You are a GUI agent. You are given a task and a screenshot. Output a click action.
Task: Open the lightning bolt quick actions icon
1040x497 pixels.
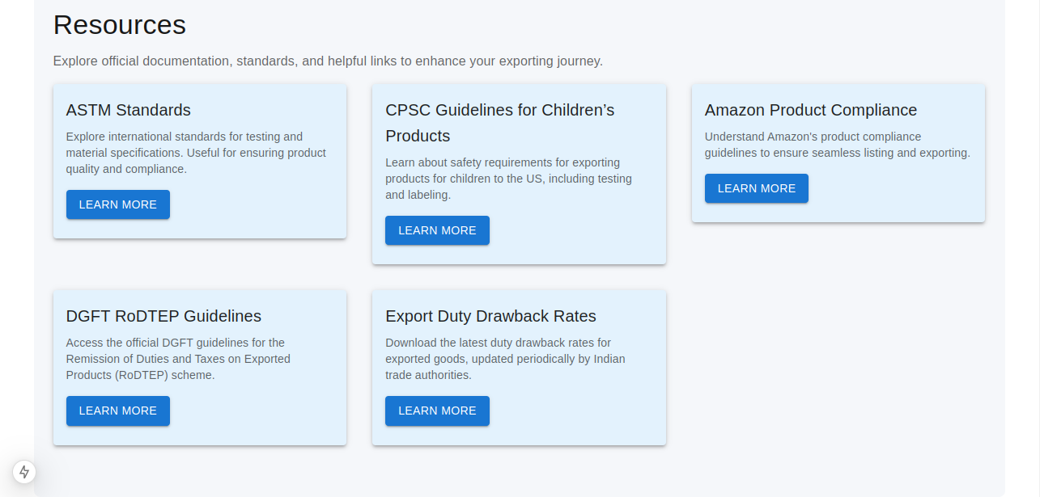(24, 472)
